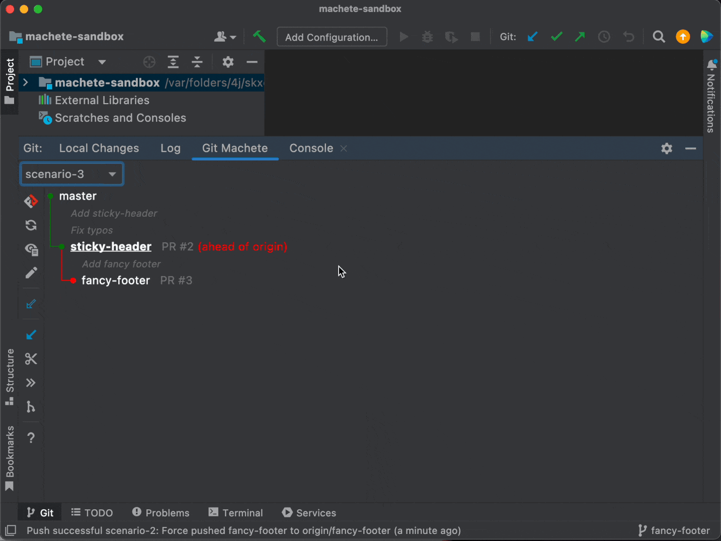Click Expand All in Project panel
Screen dimensions: 721x541
click(173, 62)
